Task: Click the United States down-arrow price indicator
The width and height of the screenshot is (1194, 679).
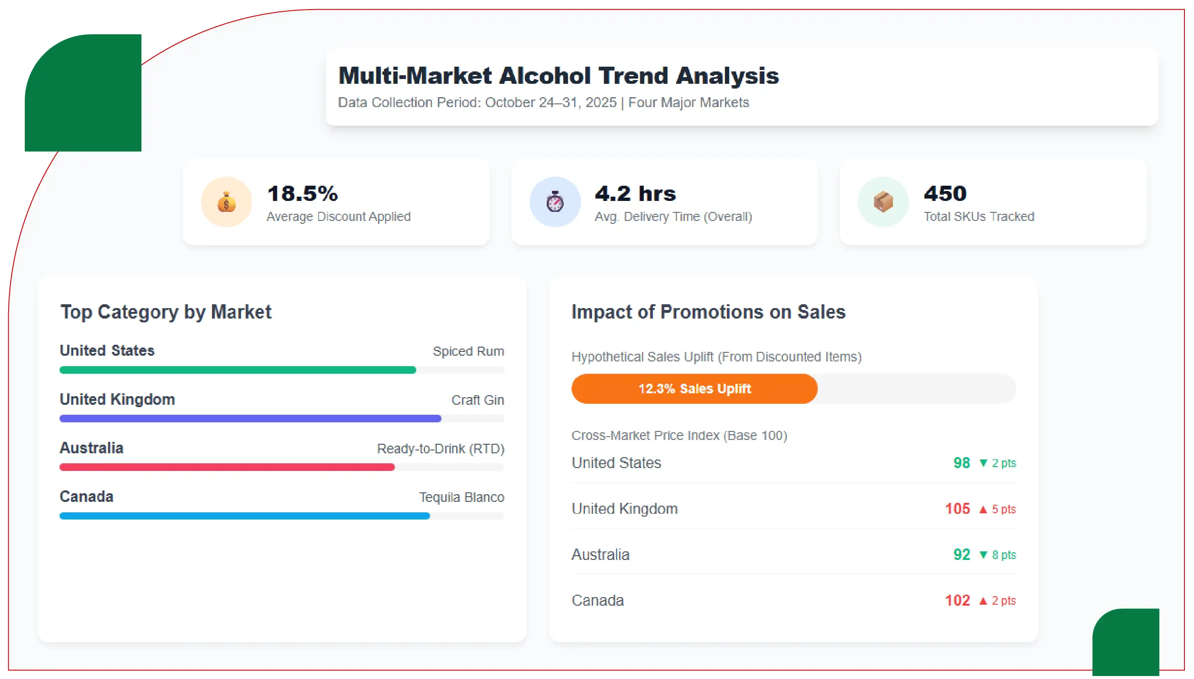Action: (x=983, y=463)
